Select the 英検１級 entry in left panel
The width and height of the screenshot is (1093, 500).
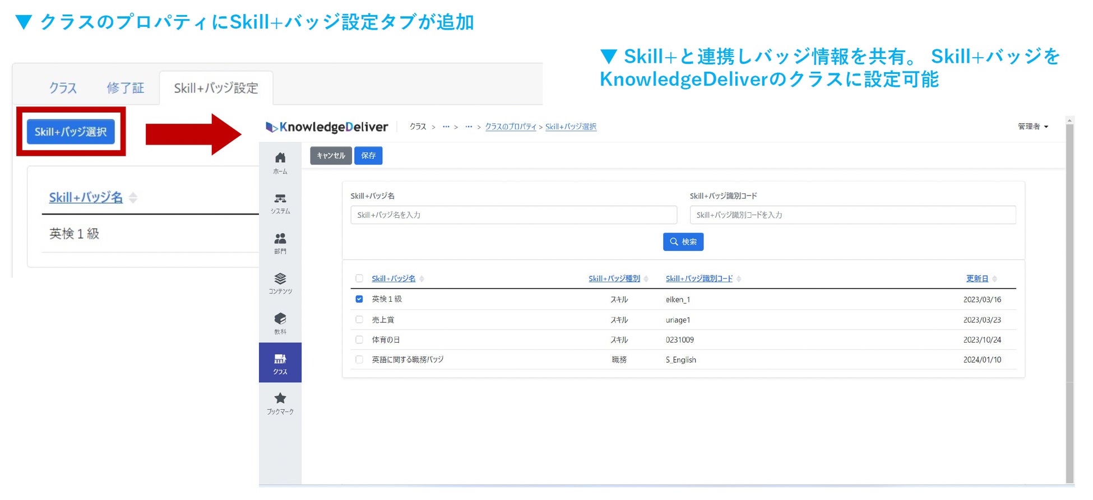pyautogui.click(x=74, y=233)
